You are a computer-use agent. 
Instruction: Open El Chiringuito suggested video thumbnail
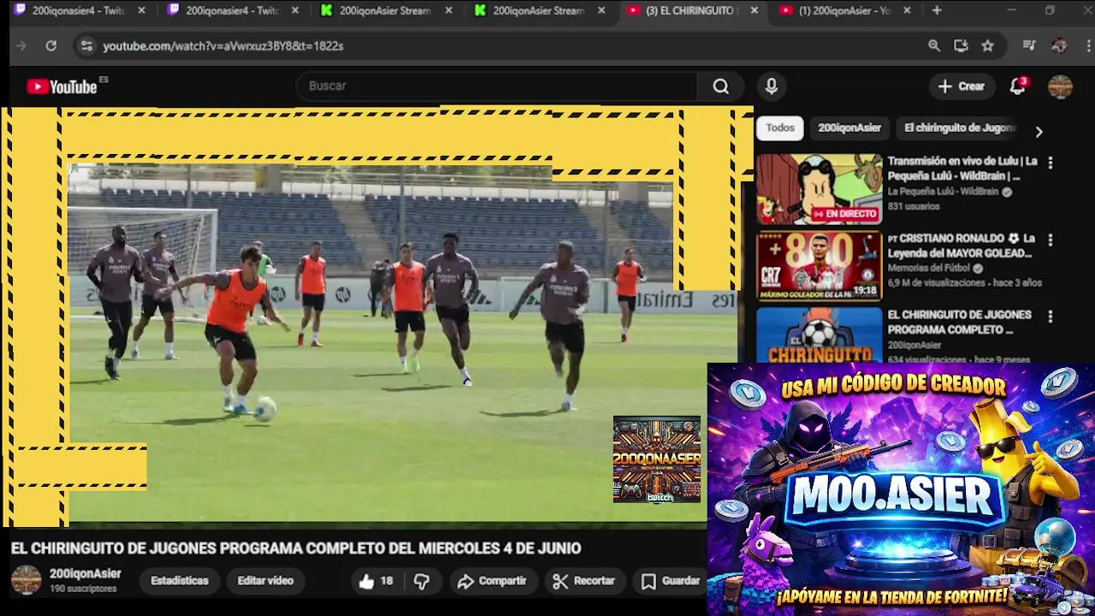819,335
